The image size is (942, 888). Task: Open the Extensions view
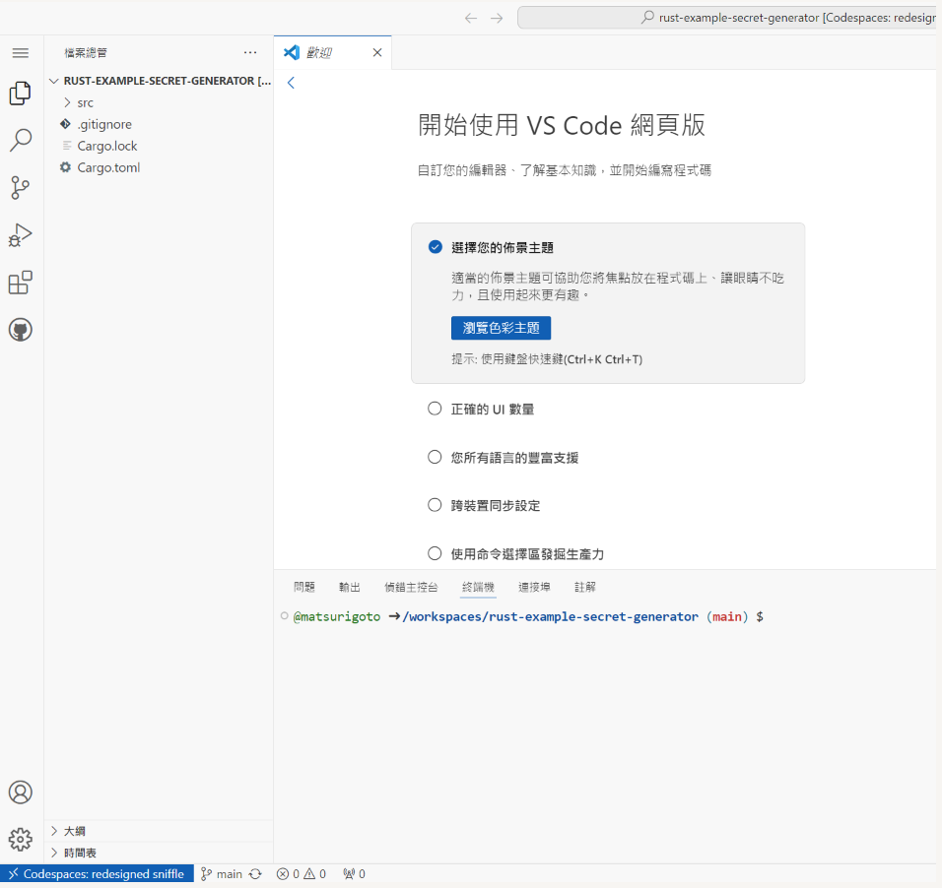[21, 283]
